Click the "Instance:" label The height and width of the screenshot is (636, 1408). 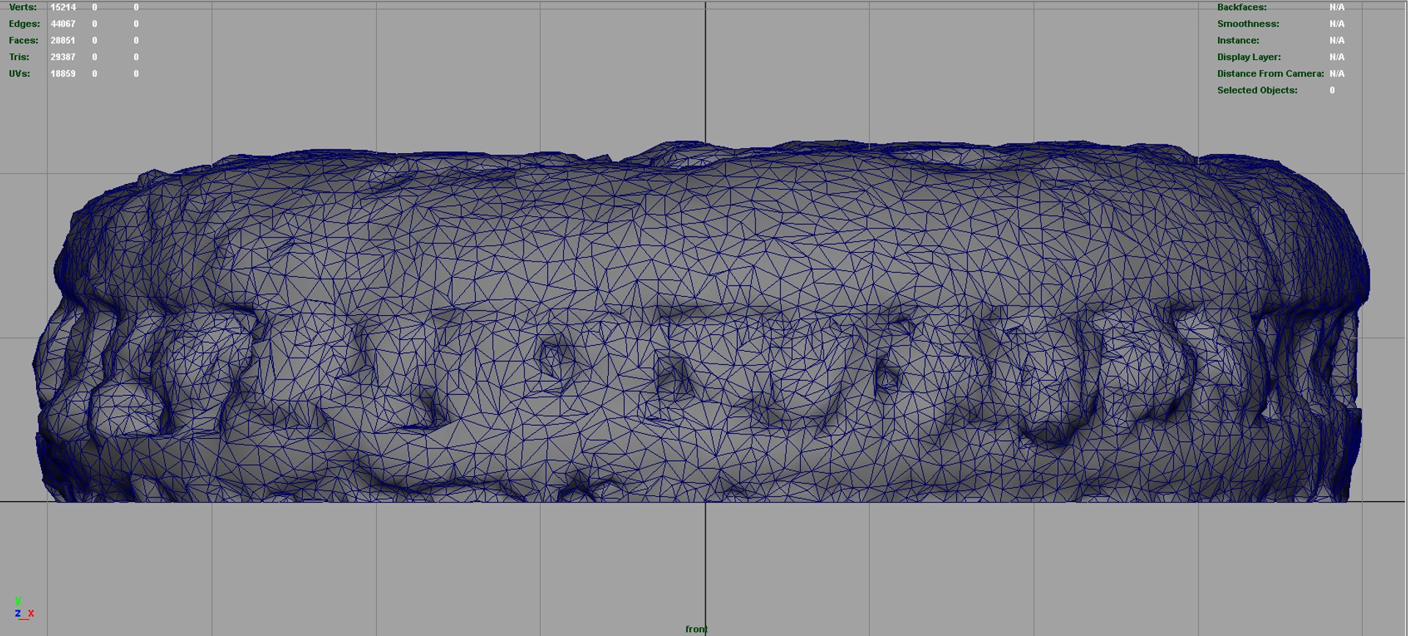[x=1238, y=40]
